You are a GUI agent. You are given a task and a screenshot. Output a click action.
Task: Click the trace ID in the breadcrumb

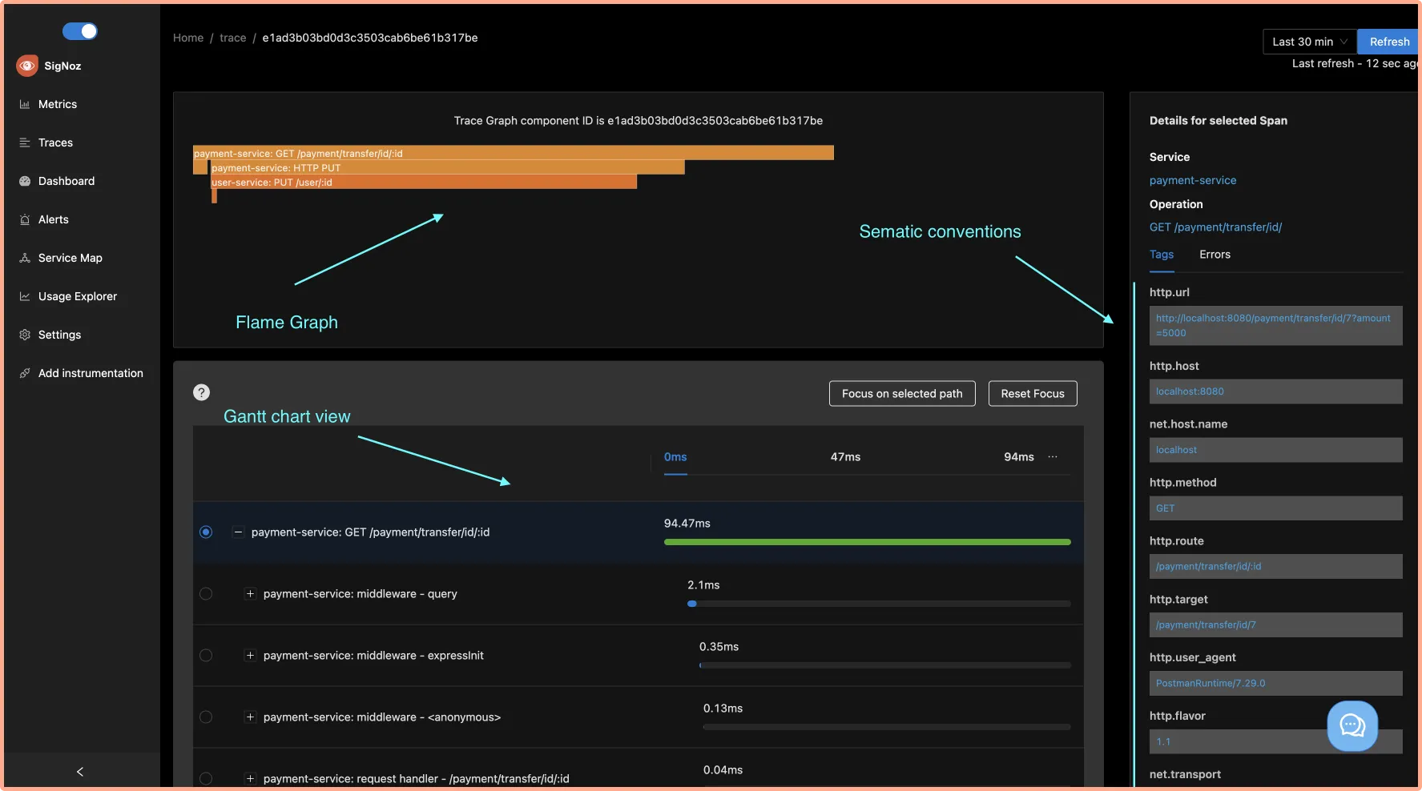pyautogui.click(x=370, y=38)
